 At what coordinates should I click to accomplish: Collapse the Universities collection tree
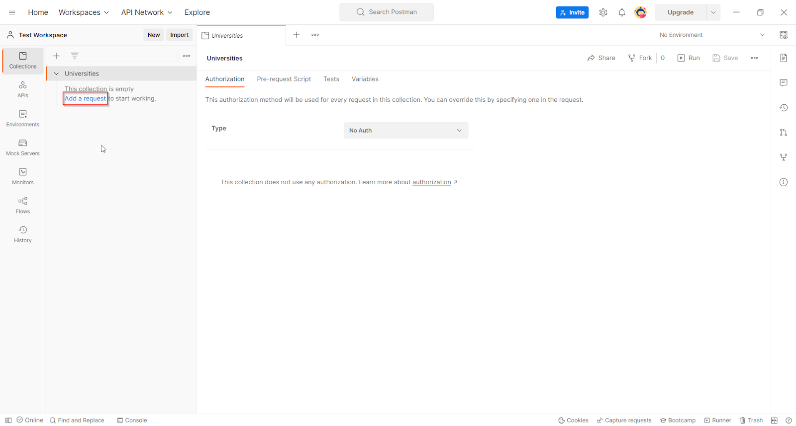tap(56, 73)
